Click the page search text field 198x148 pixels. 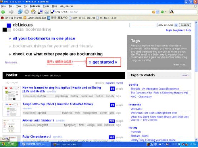click(x=143, y=25)
